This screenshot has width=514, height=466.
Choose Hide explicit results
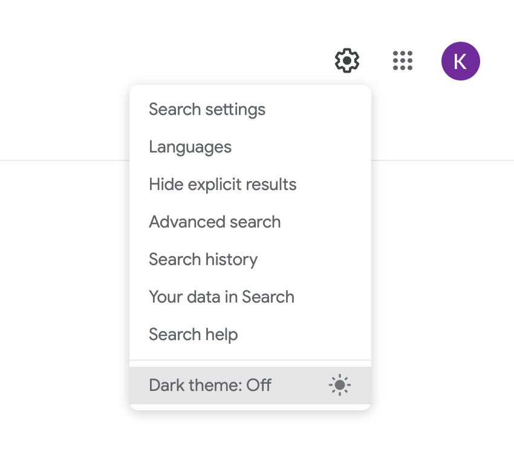223,185
